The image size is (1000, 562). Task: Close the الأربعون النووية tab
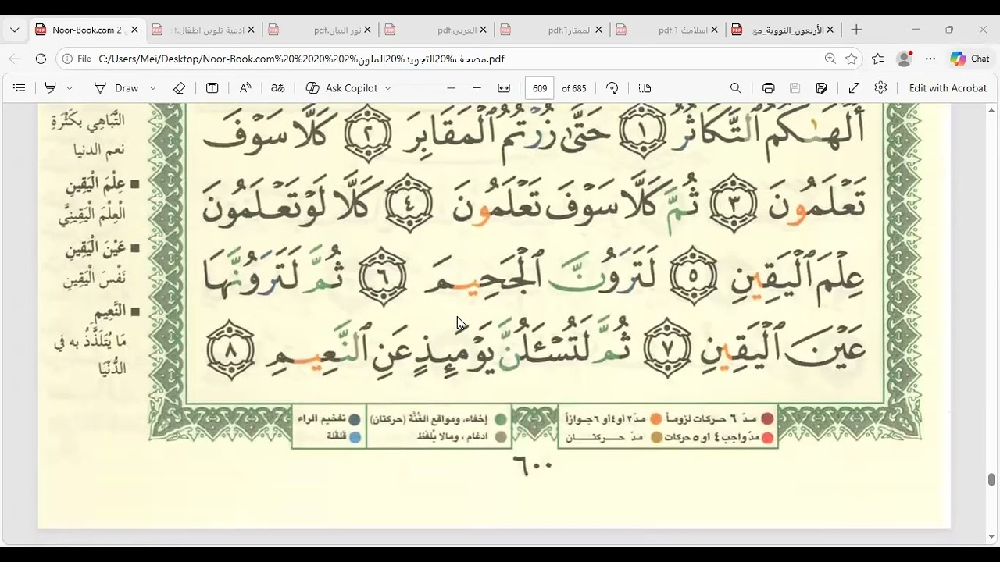(830, 30)
